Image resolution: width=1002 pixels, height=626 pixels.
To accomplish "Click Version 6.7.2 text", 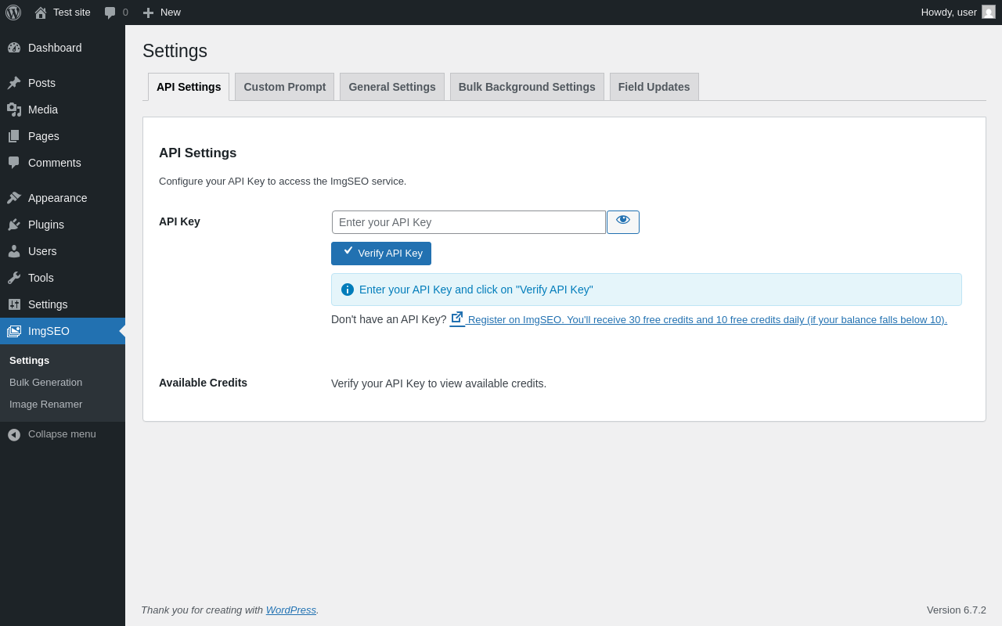I will click(x=957, y=610).
